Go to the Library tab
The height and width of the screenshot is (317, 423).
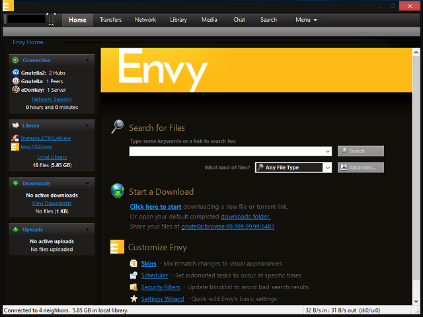[x=178, y=20]
